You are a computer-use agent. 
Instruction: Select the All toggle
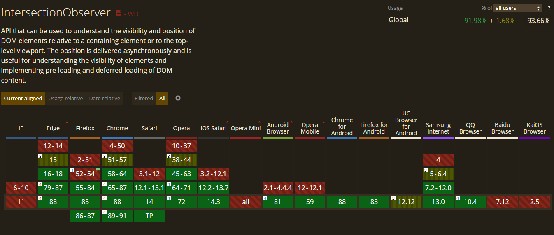coord(162,98)
